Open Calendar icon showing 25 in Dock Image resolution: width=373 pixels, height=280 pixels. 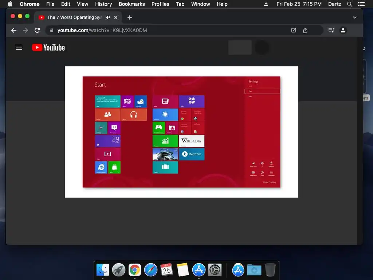[x=166, y=270]
